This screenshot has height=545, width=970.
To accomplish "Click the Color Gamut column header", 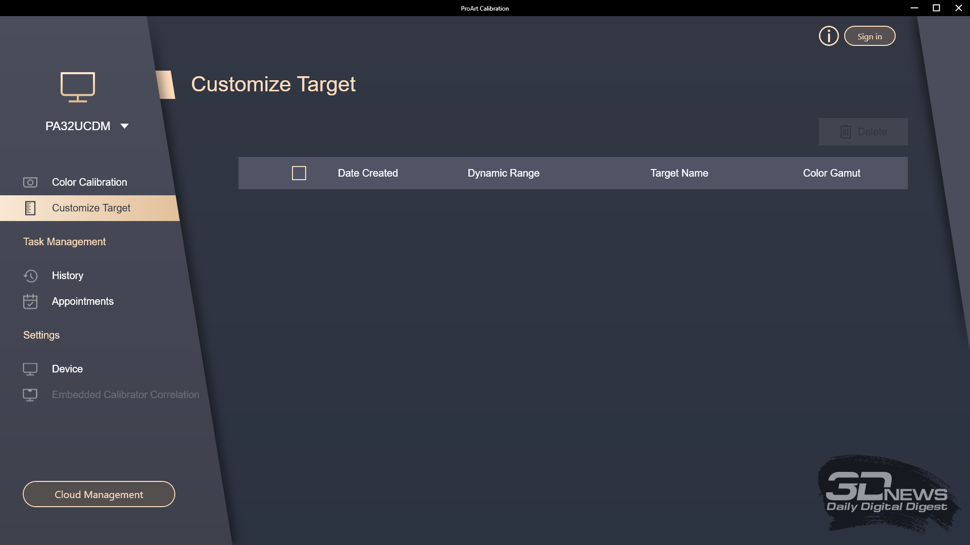I will (832, 173).
